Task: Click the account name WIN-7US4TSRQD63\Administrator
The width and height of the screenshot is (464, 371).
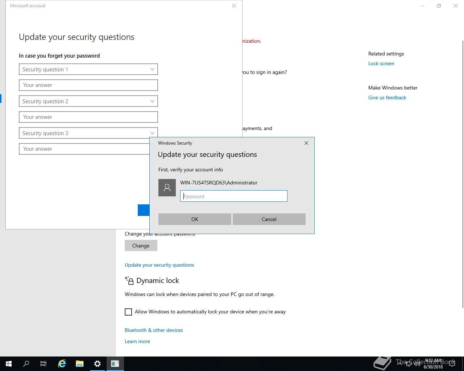Action: click(219, 183)
